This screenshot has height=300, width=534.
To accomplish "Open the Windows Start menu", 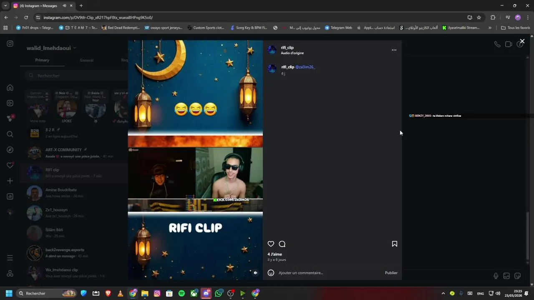I will 9,293.
